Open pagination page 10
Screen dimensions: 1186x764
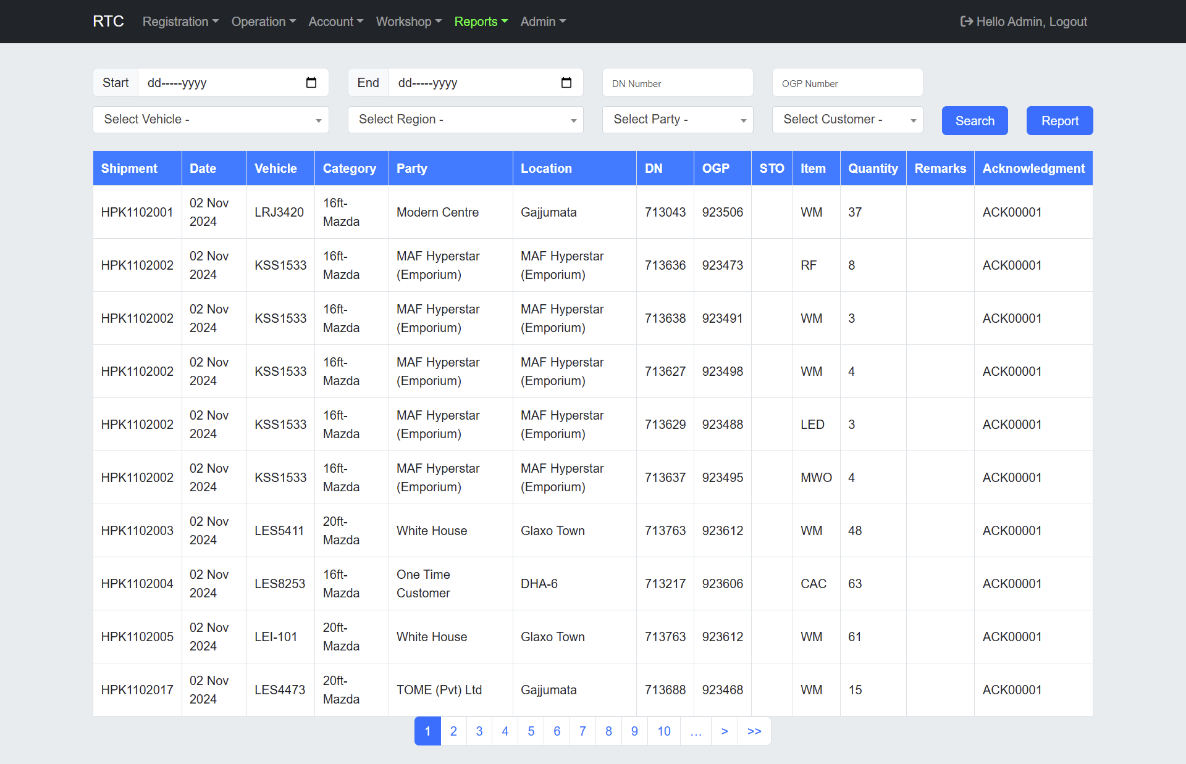(x=663, y=731)
